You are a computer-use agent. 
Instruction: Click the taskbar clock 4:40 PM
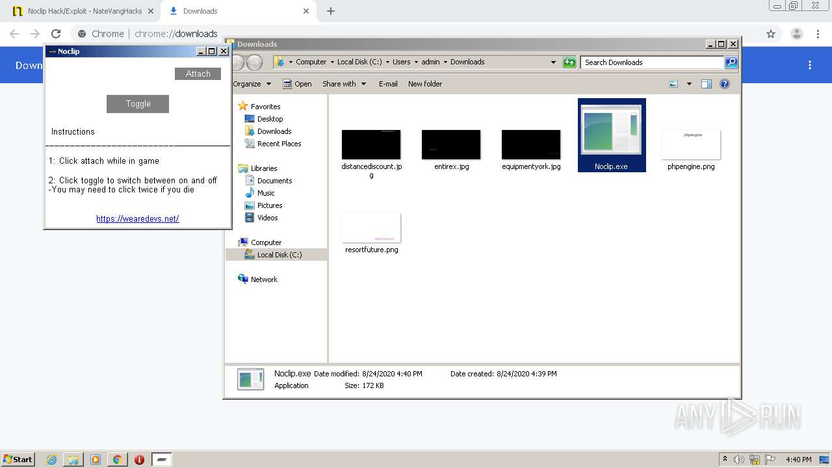[x=799, y=460]
